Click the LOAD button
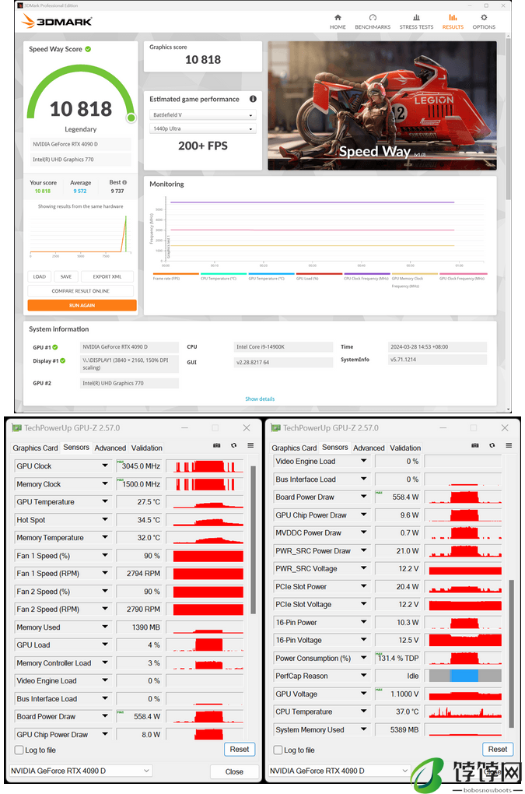525x794 pixels. [40, 276]
